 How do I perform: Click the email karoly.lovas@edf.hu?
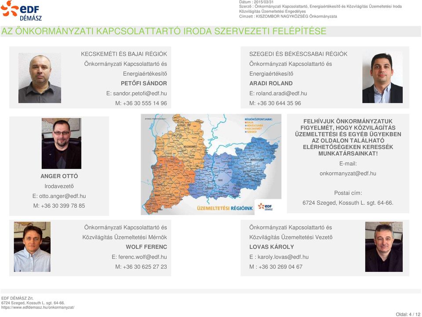(283, 257)
